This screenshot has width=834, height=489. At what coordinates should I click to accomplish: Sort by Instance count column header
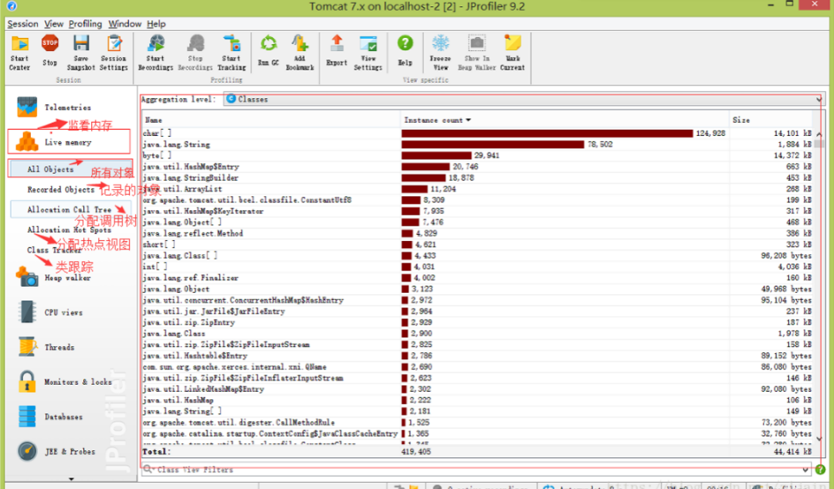564,121
